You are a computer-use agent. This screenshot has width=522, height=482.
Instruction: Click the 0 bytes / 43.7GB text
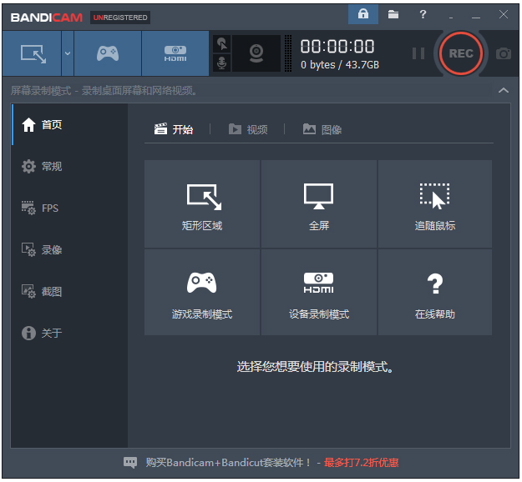point(340,64)
